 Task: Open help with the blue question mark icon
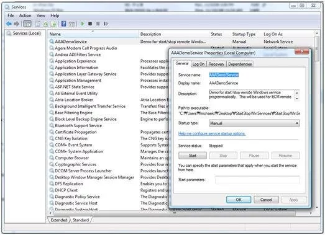63,24
